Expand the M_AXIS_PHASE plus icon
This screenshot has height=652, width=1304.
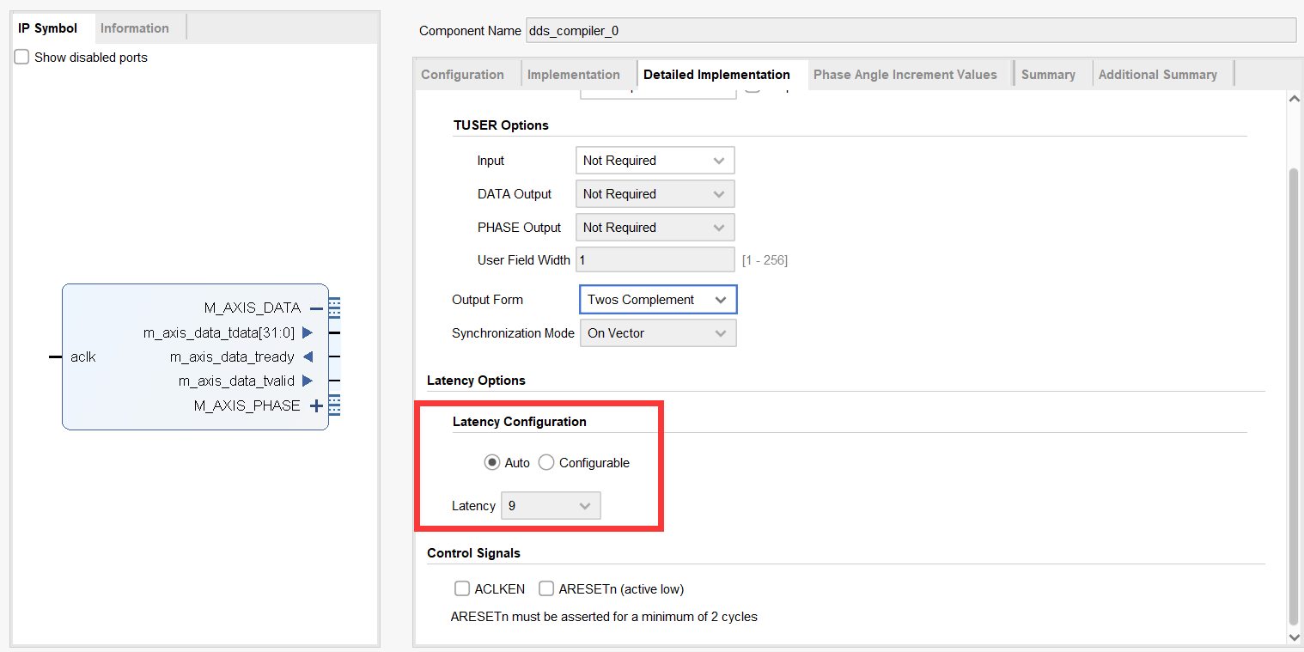coord(316,406)
